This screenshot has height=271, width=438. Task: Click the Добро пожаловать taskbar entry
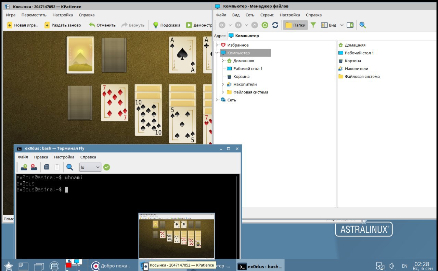point(112,266)
